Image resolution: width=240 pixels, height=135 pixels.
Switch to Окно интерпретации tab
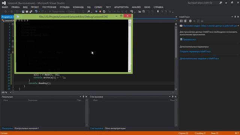(x=115, y=128)
